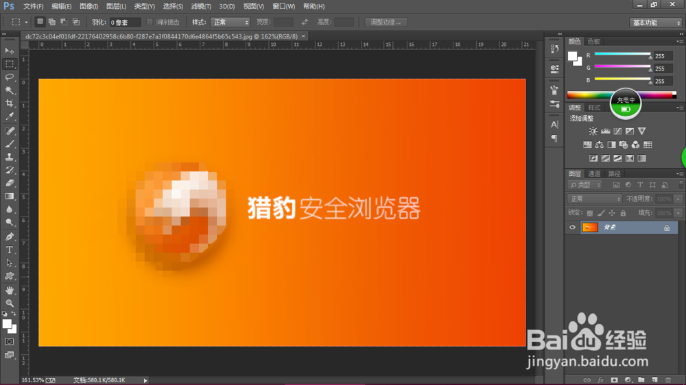Screen dimensions: 686x385
Task: Open the 样式 dropdown set to 正常
Action: [x=230, y=23]
